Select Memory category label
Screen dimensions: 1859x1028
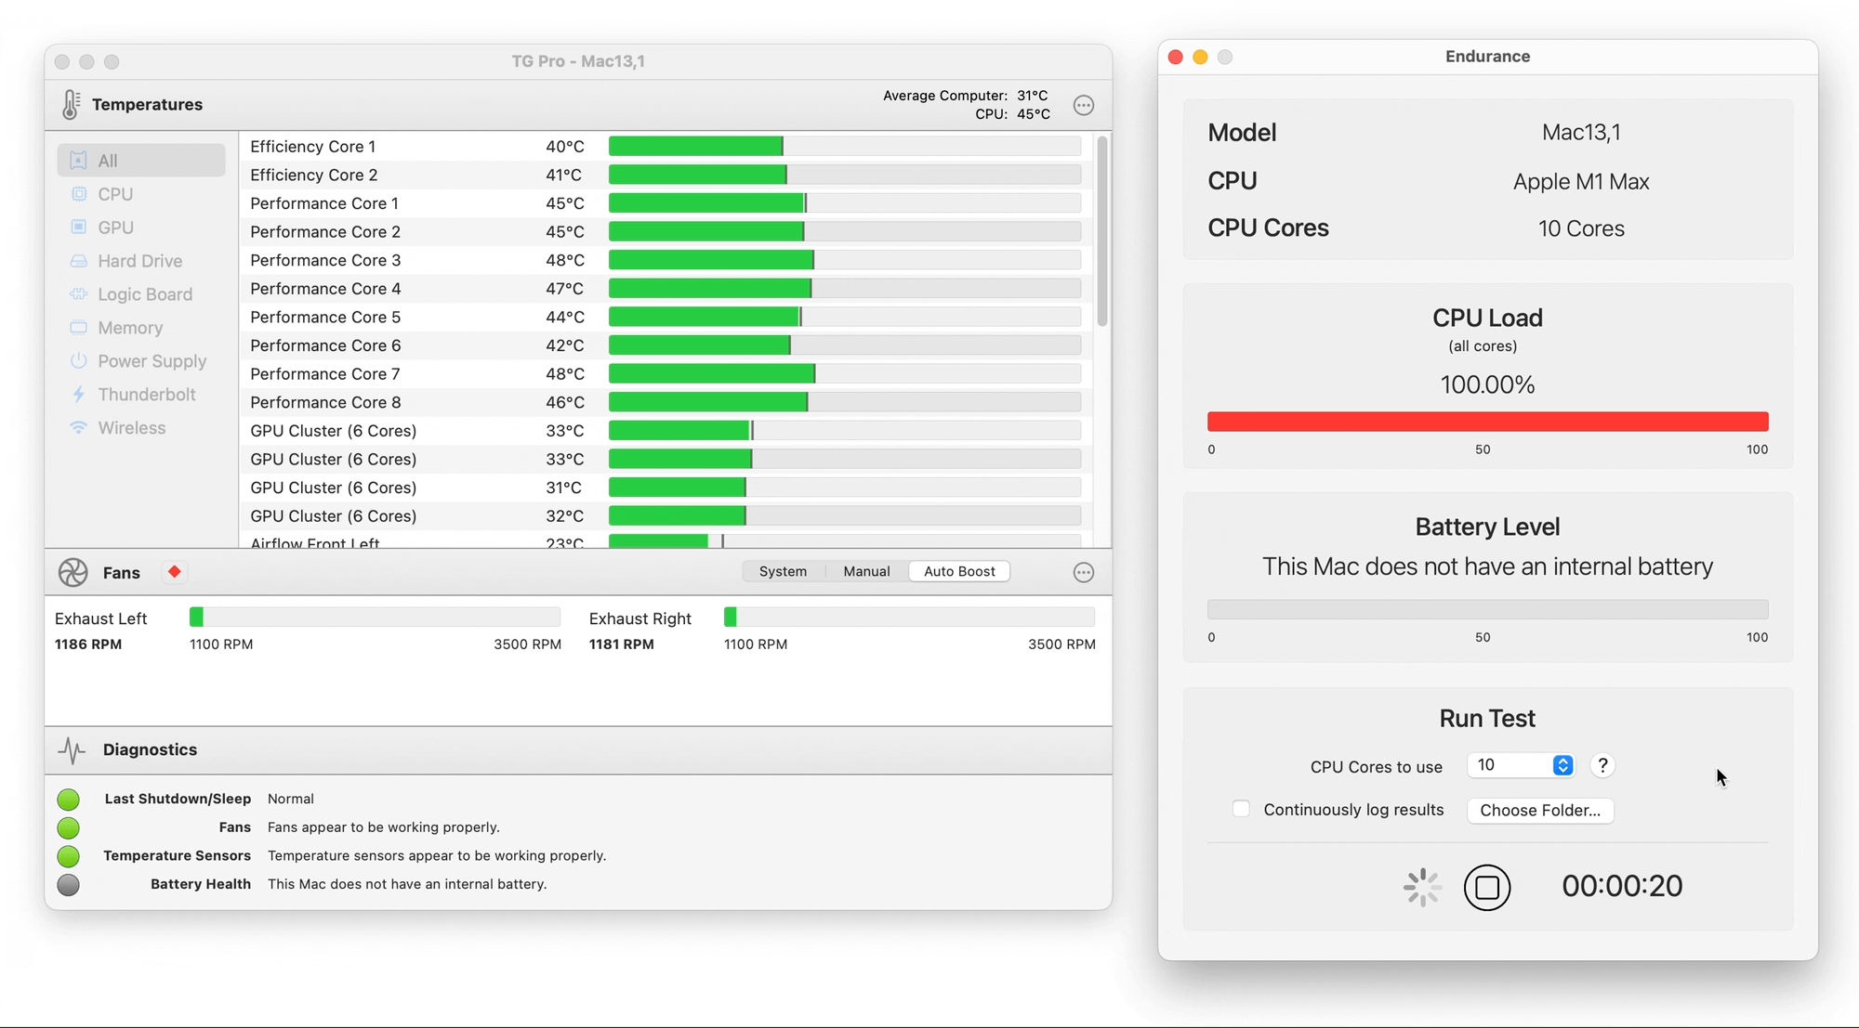click(130, 328)
